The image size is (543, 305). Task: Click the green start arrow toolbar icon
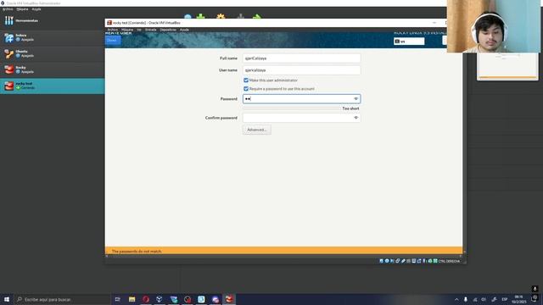click(257, 16)
